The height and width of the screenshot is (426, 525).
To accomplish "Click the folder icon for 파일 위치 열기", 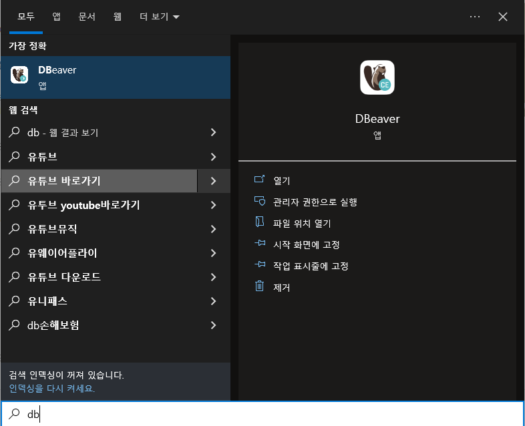I will pyautogui.click(x=259, y=222).
